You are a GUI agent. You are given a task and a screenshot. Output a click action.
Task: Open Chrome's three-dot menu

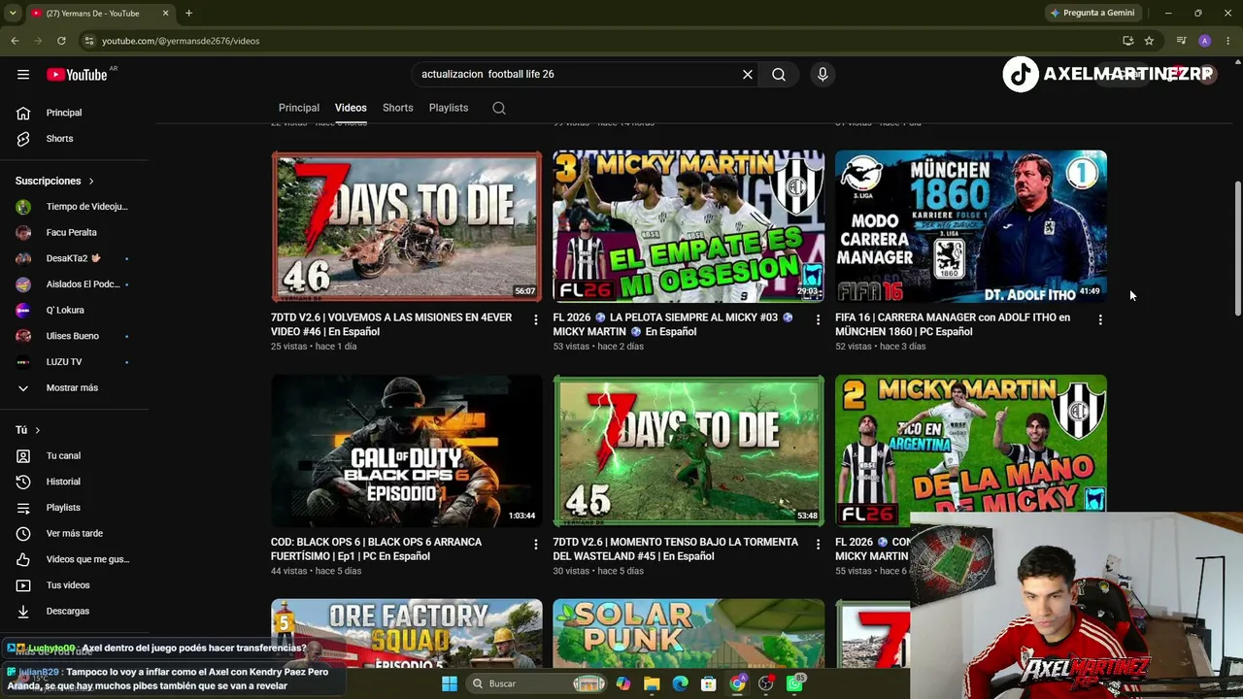click(x=1228, y=41)
